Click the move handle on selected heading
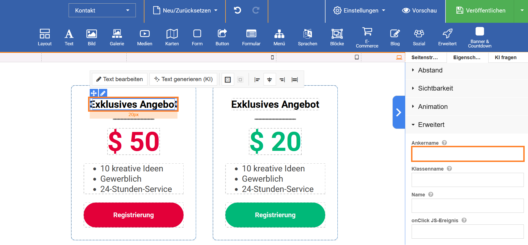Viewport: 528px width, 245px height. (x=94, y=93)
